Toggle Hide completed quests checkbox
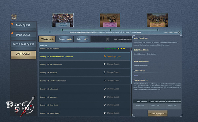This screenshot has width=198, height=122. pos(107,39)
